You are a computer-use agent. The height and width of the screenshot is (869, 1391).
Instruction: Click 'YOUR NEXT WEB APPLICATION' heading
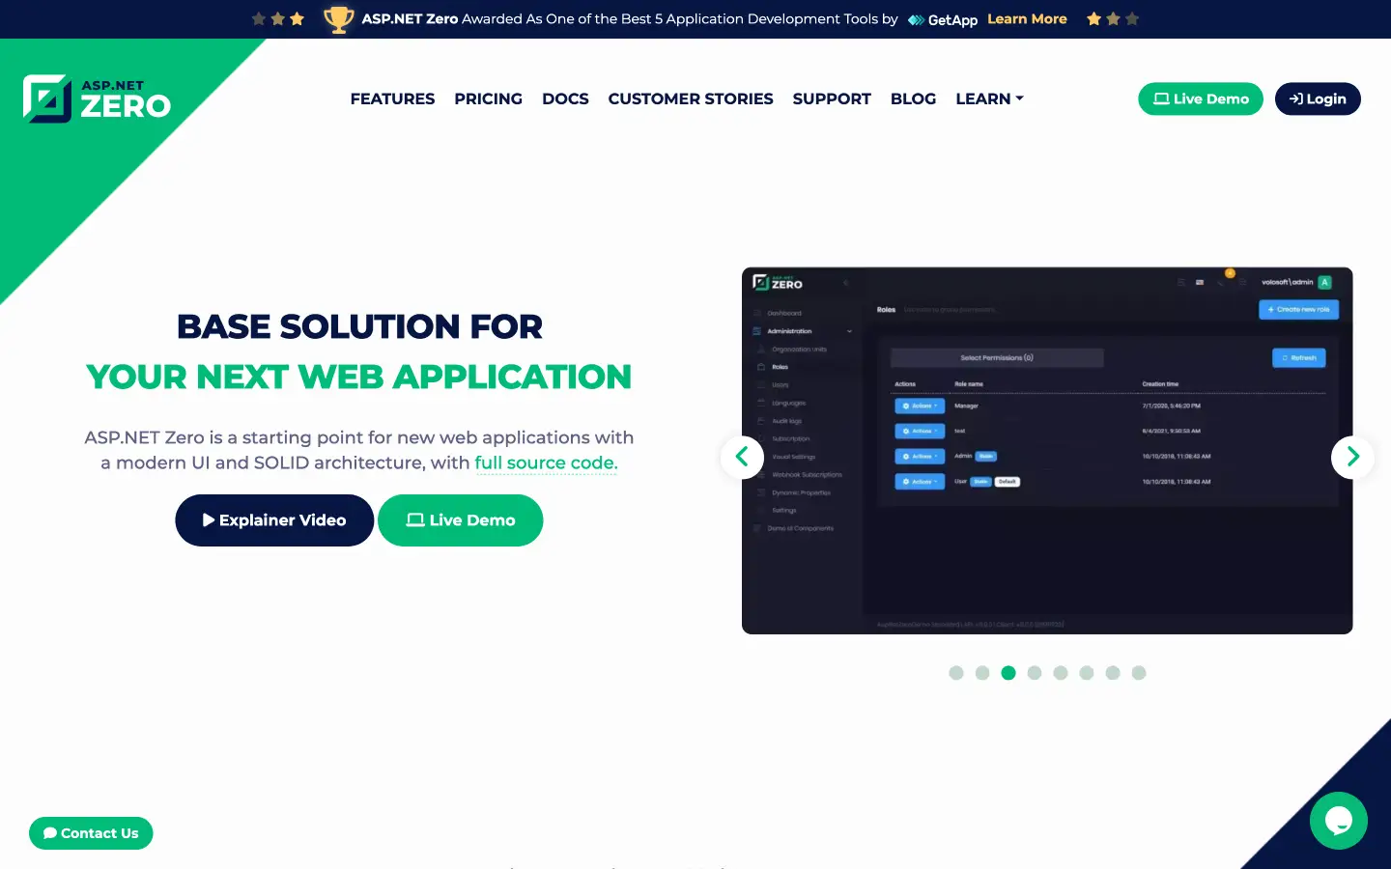[359, 377]
